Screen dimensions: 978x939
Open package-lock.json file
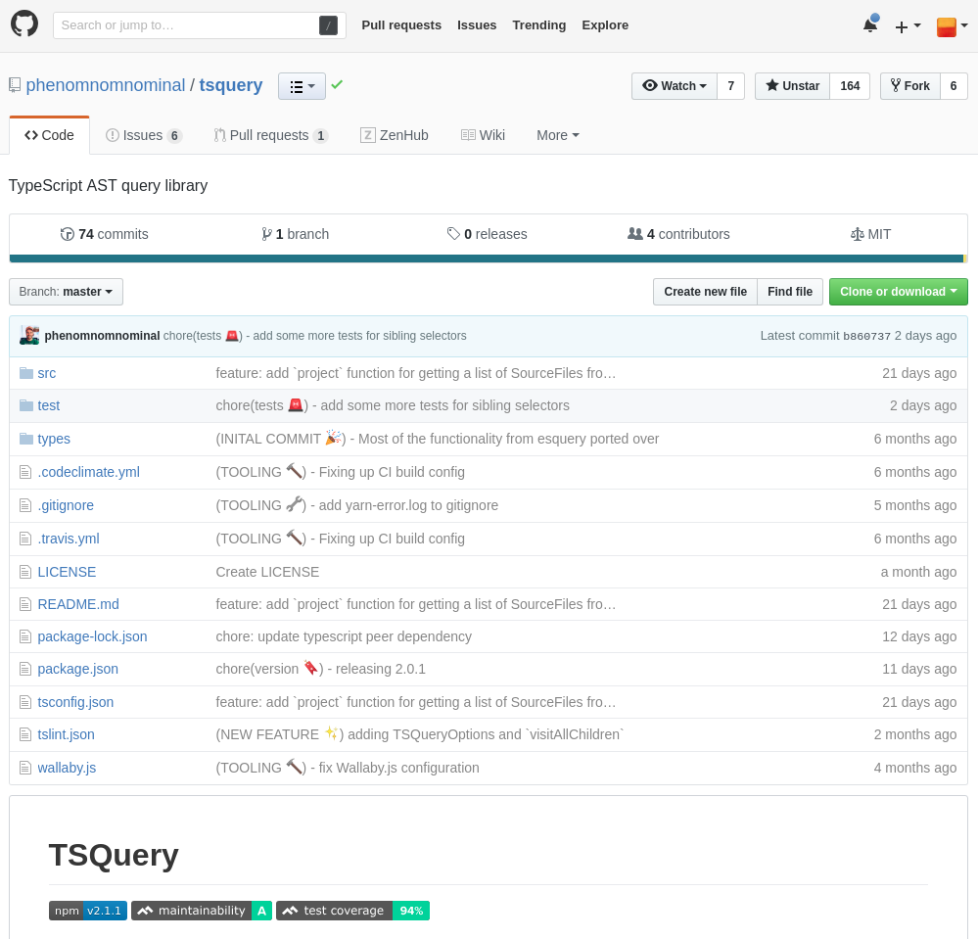[x=92, y=636]
